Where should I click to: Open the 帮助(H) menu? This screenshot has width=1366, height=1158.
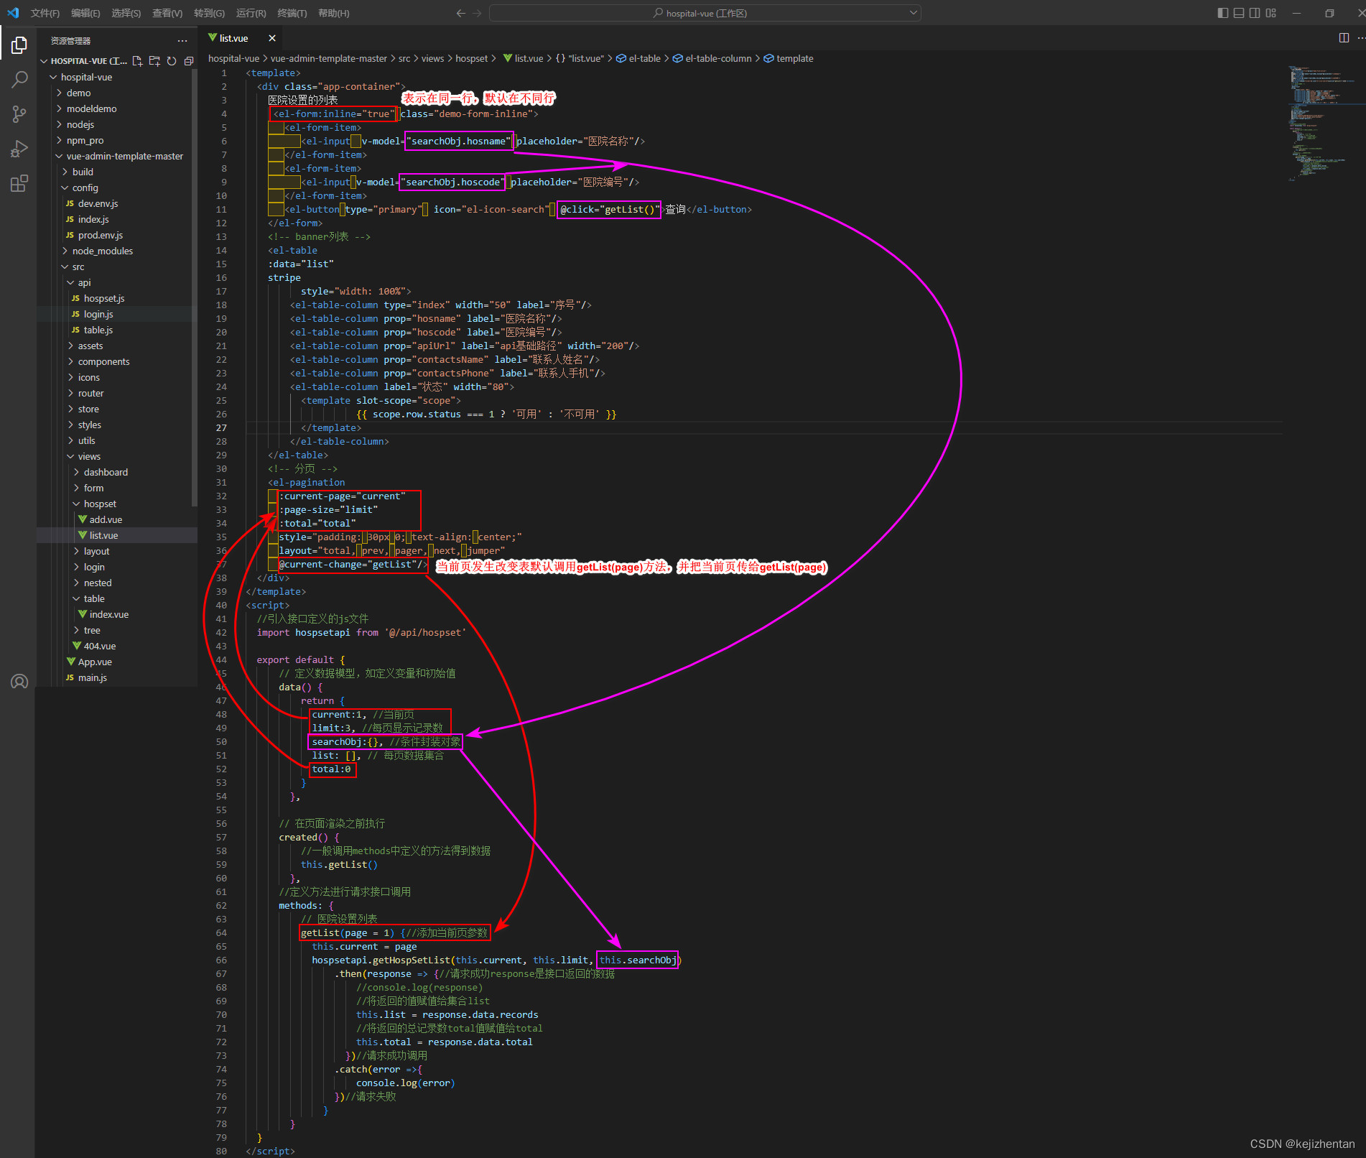(x=333, y=13)
